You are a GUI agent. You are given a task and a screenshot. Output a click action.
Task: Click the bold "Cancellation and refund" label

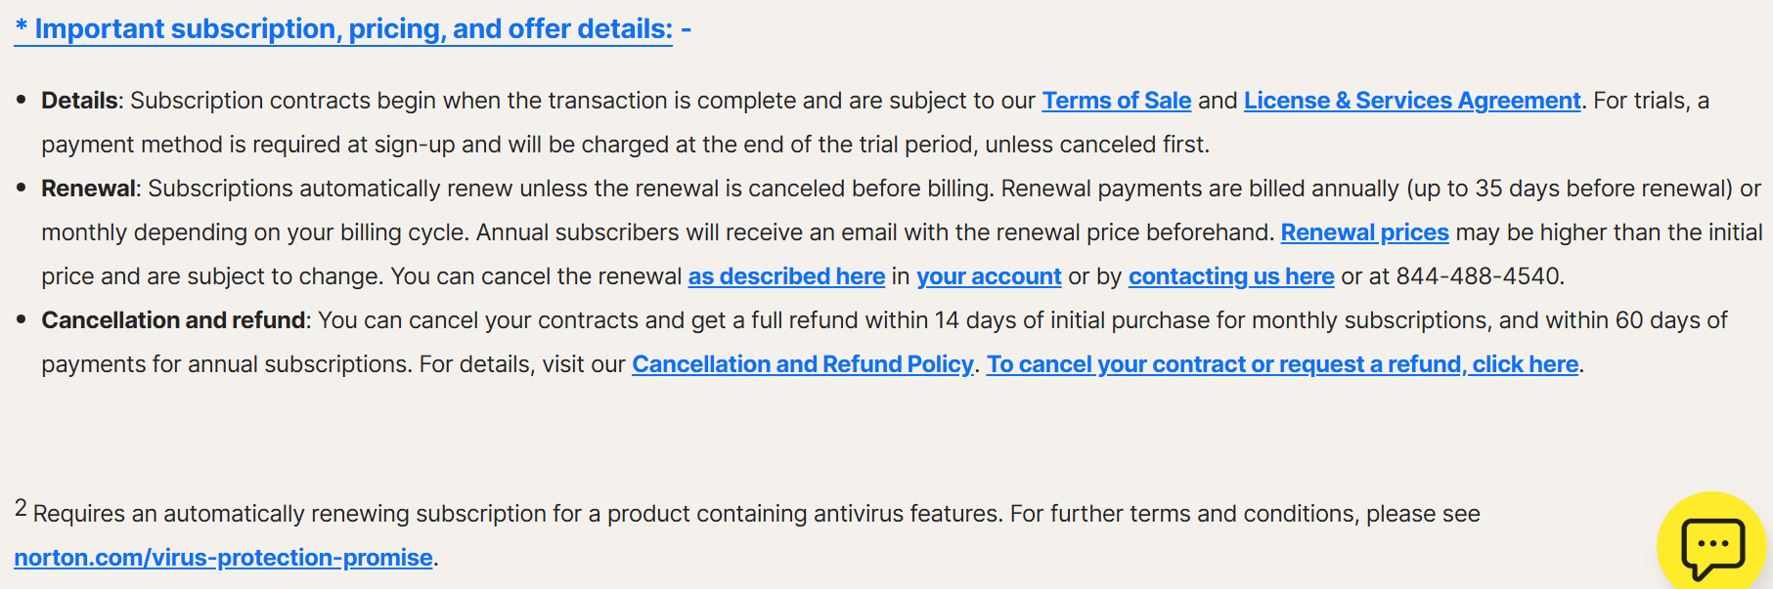pos(173,320)
